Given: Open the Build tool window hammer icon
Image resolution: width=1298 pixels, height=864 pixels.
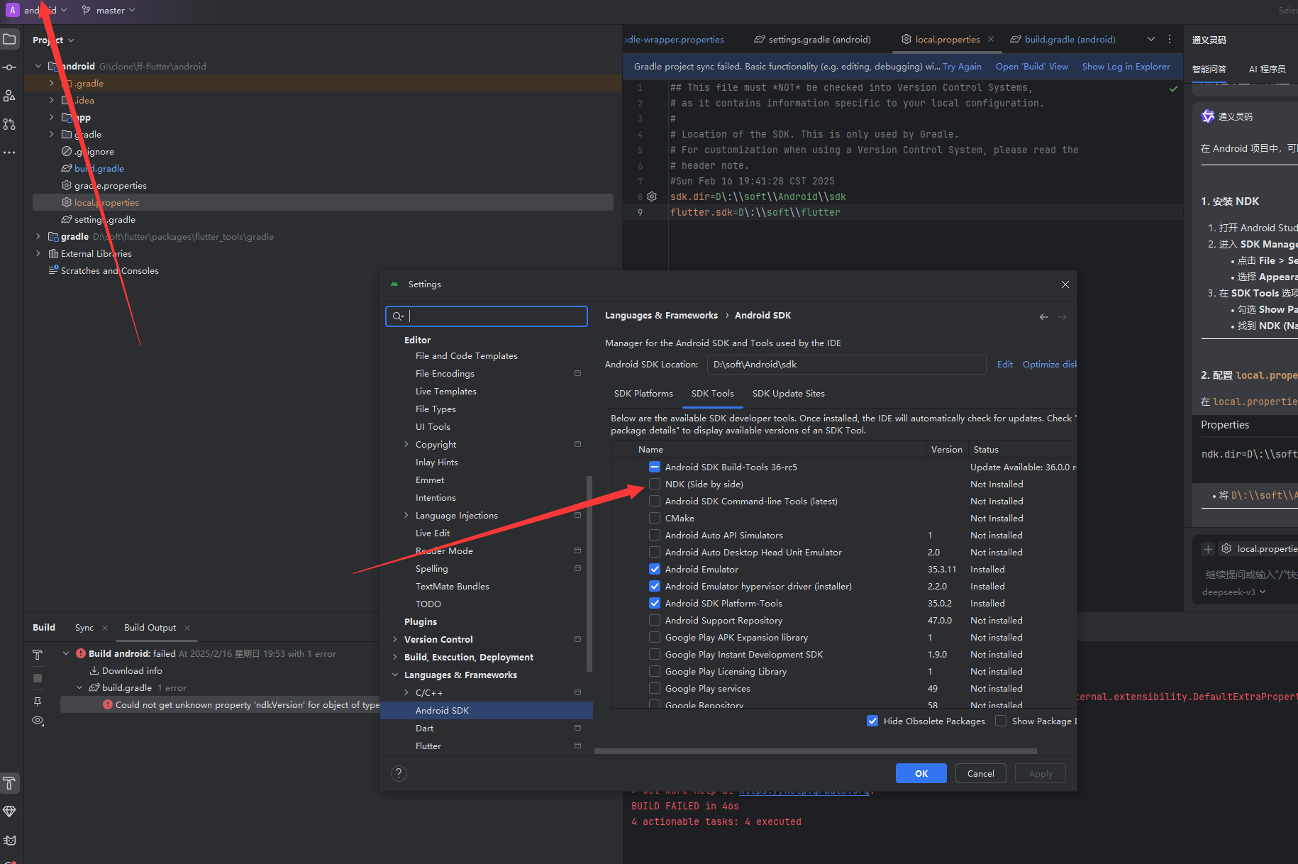Looking at the screenshot, I should (9, 783).
